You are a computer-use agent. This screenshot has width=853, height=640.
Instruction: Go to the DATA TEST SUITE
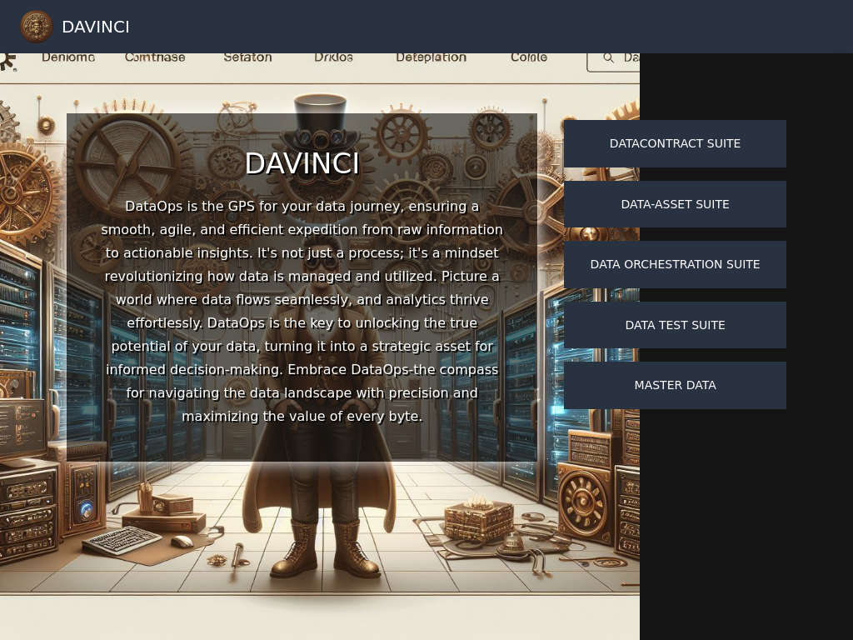click(675, 325)
